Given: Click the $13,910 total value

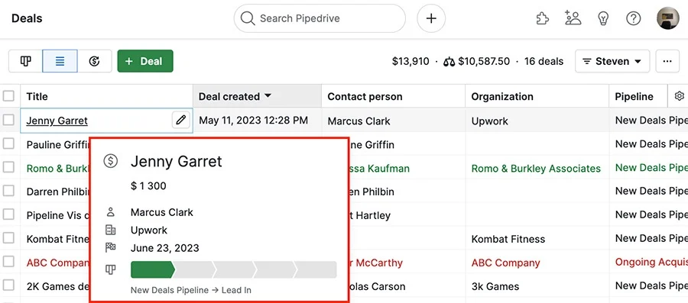Looking at the screenshot, I should pyautogui.click(x=411, y=61).
